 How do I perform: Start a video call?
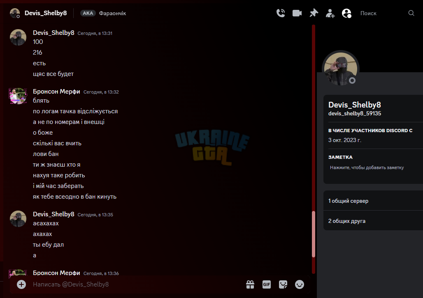tap(297, 13)
